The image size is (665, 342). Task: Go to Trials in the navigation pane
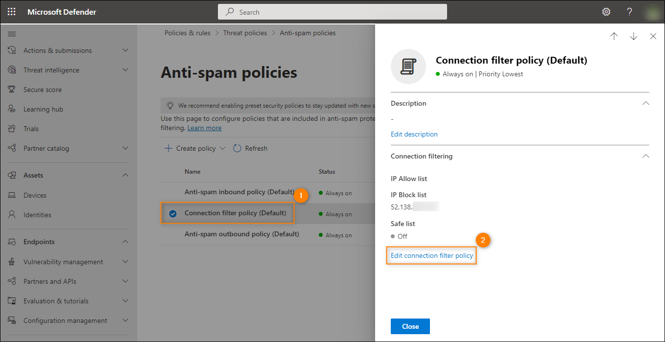click(x=31, y=128)
